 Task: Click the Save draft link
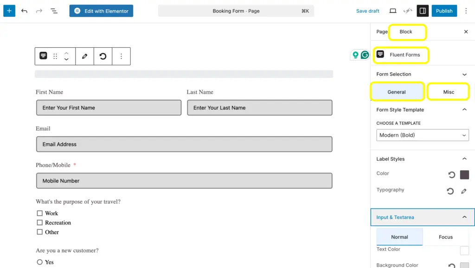pyautogui.click(x=367, y=10)
